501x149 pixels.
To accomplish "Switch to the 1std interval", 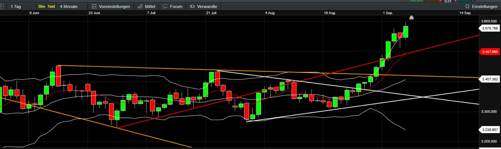I will (51, 6).
